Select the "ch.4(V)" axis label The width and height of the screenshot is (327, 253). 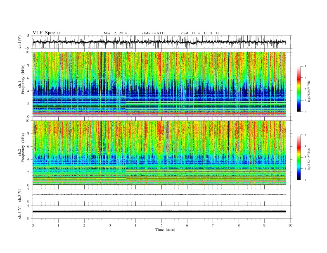point(20,212)
